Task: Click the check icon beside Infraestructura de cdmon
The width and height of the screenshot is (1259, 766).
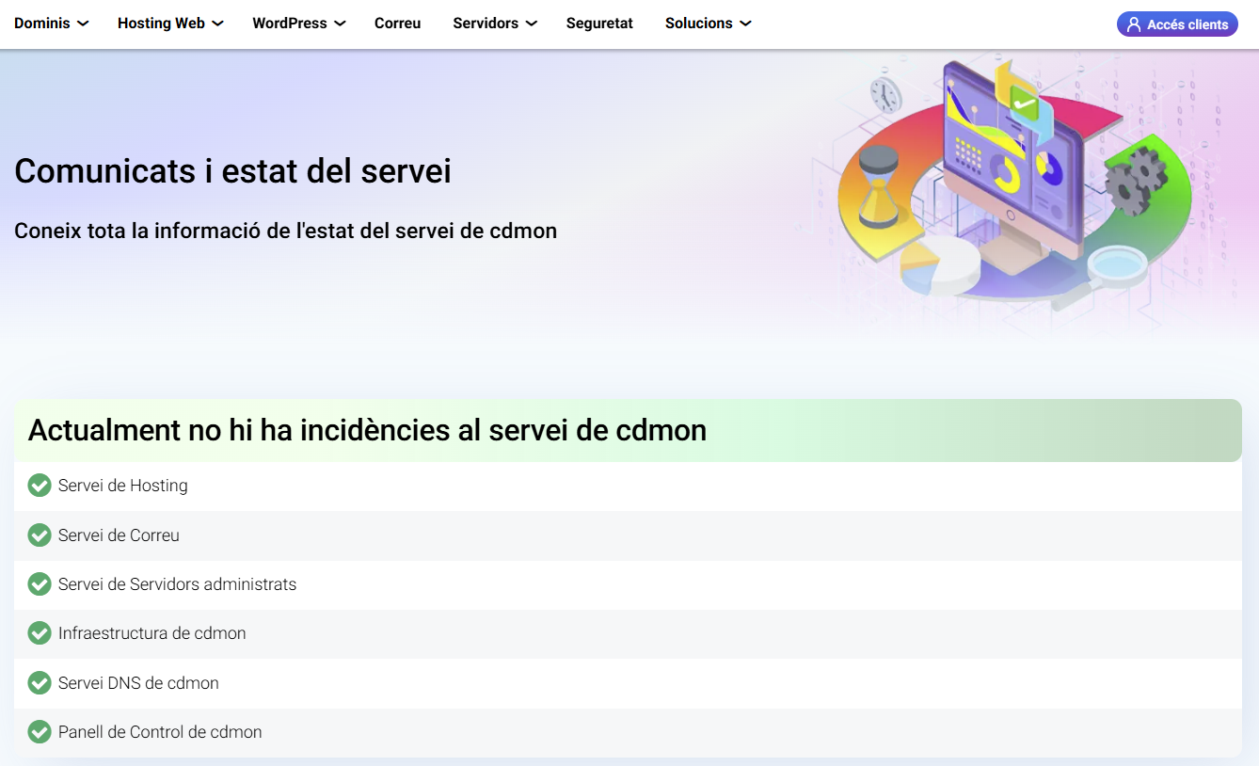Action: [40, 633]
